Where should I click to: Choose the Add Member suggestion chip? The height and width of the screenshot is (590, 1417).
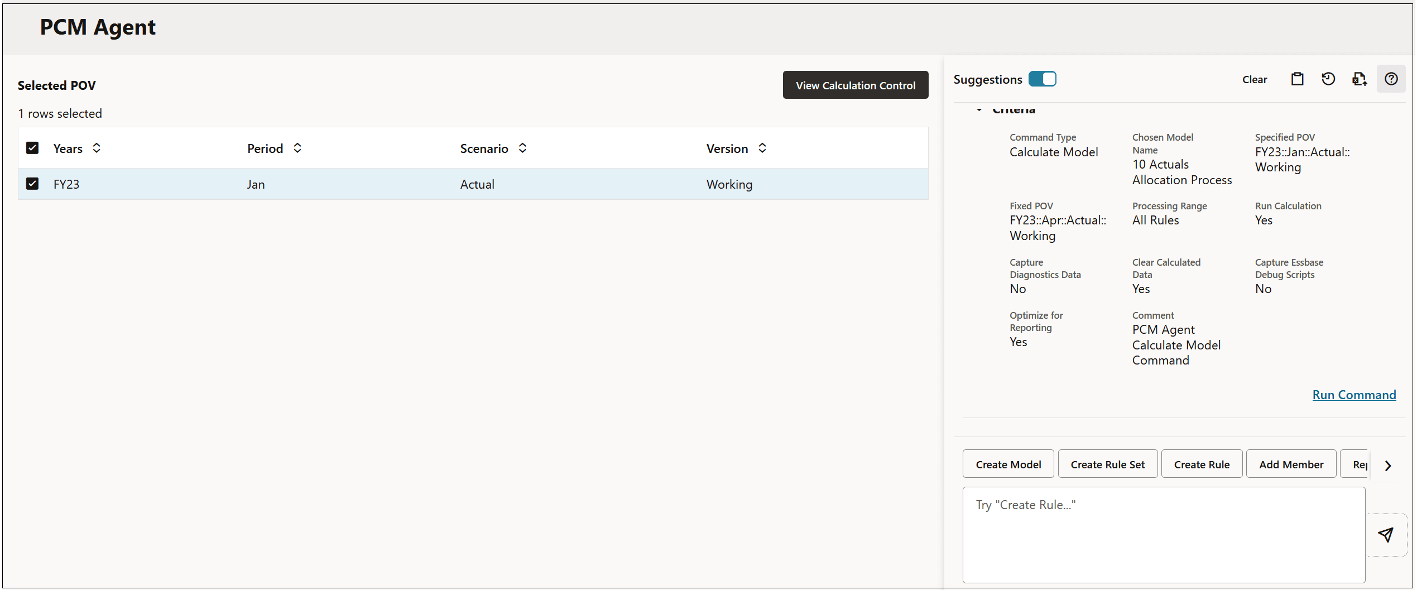(1291, 464)
